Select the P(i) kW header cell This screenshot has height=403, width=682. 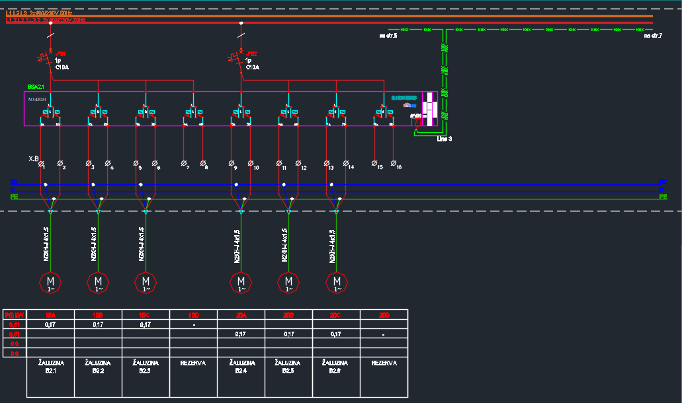coord(15,315)
